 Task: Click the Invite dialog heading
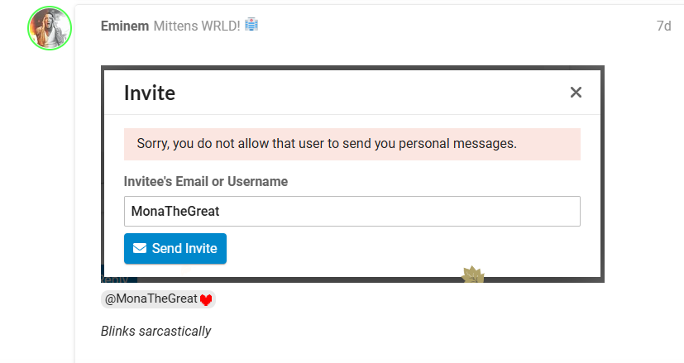click(150, 93)
